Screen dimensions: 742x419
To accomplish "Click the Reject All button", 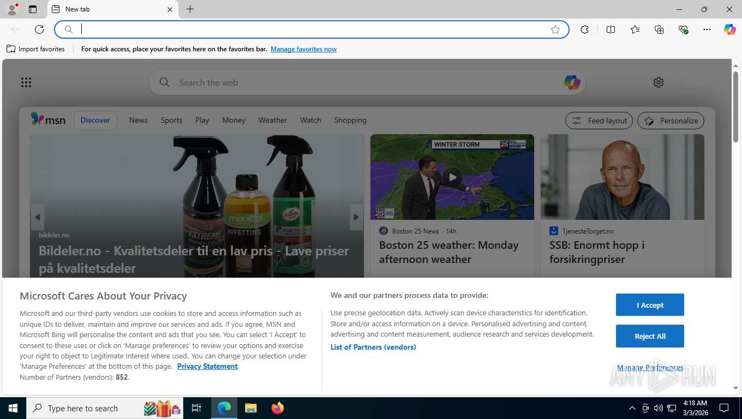I will point(650,336).
